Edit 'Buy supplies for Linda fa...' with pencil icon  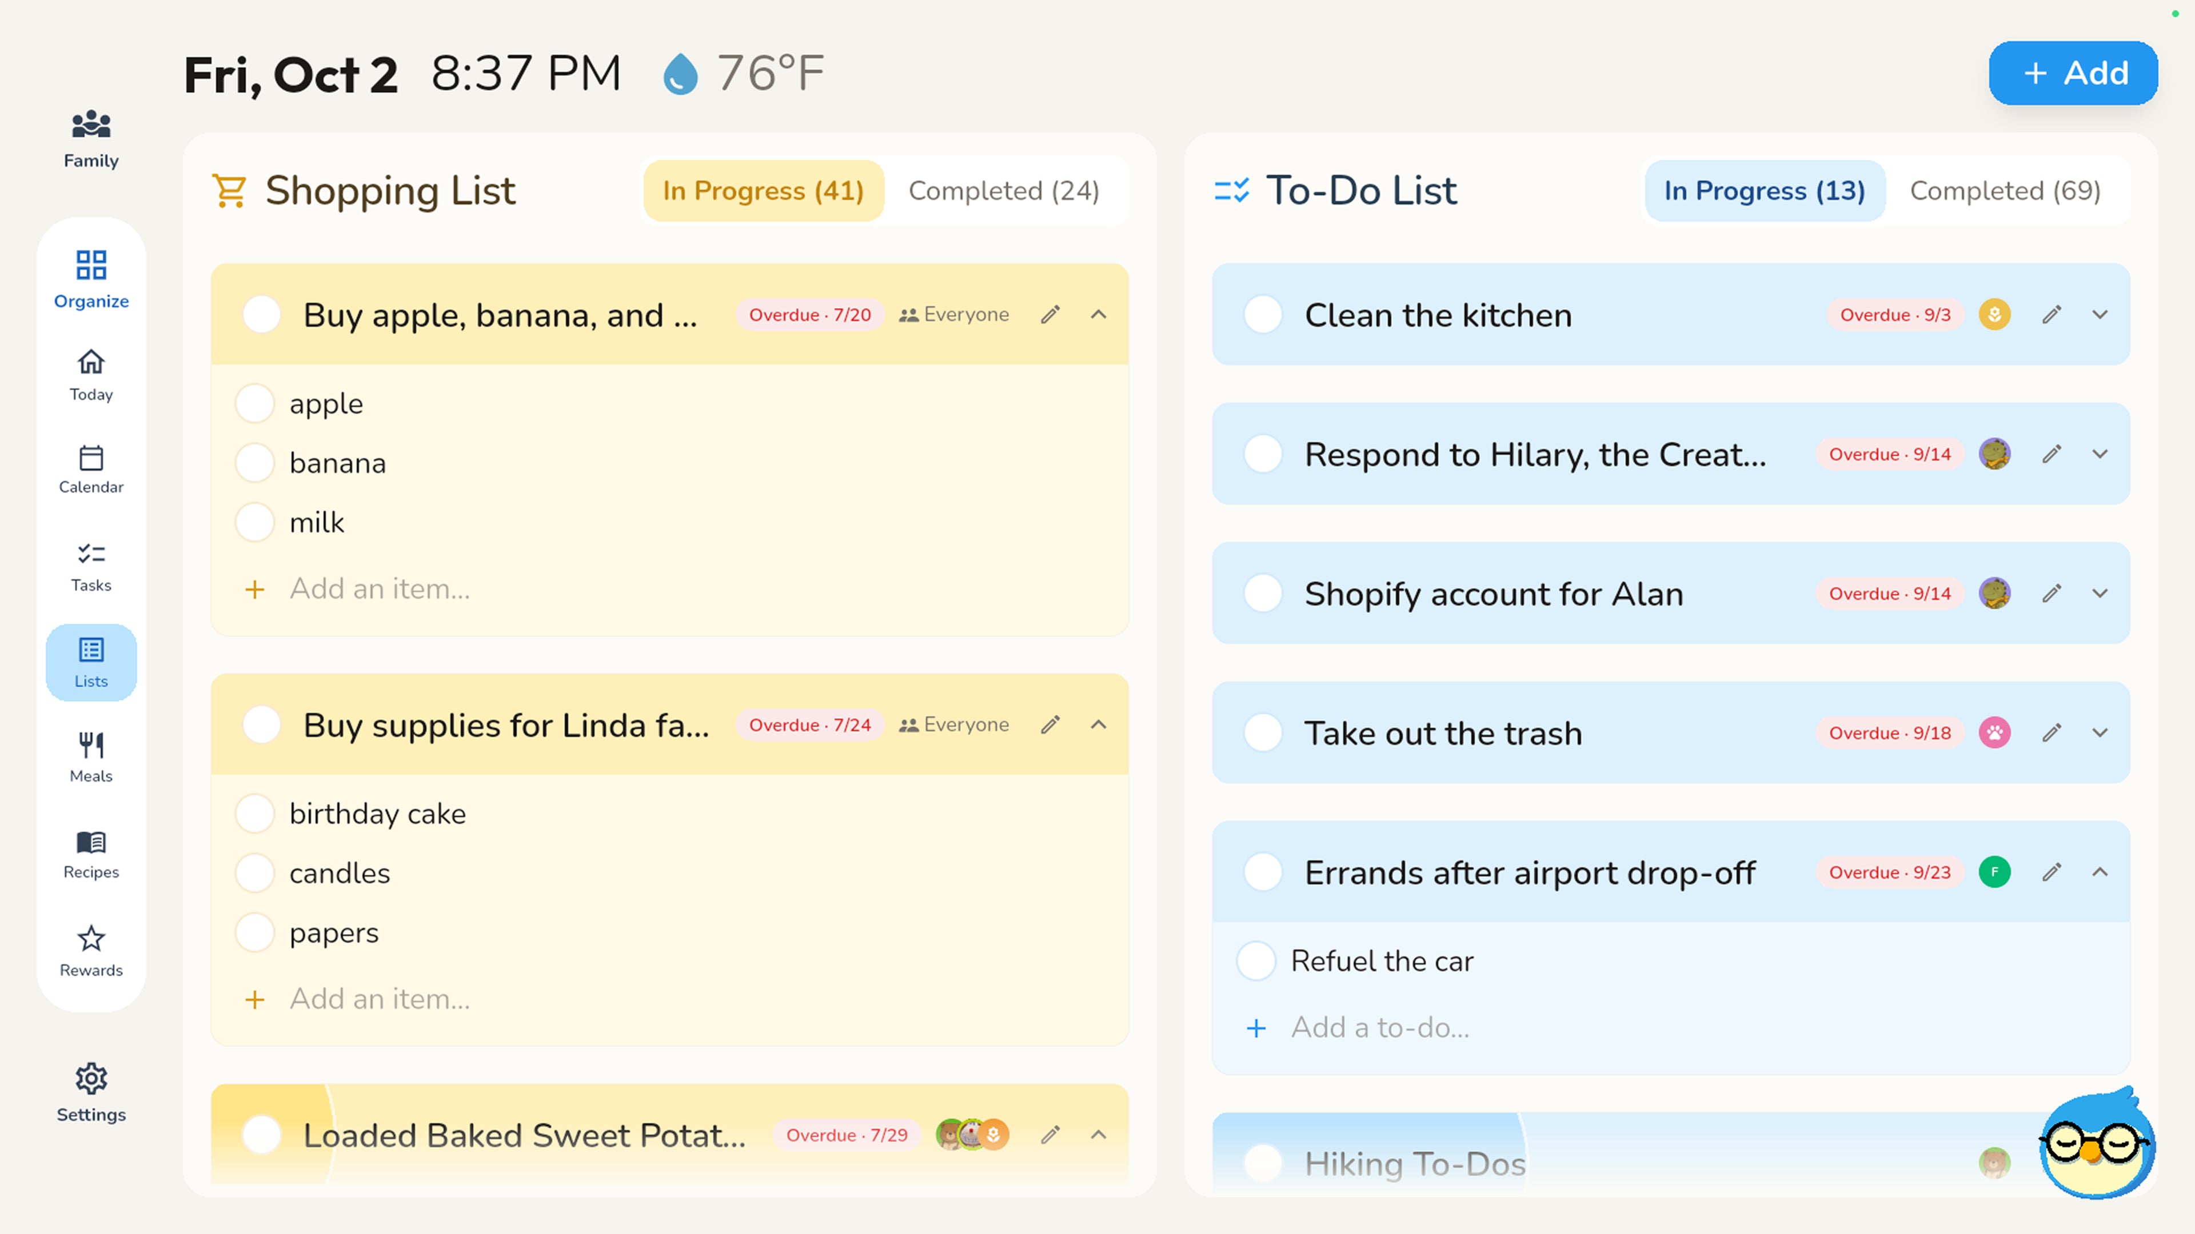[x=1051, y=725]
